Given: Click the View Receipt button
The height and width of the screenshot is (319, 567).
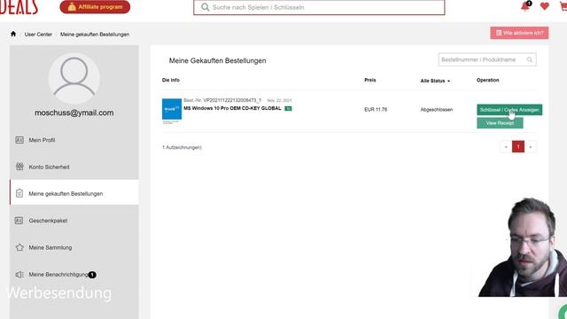Looking at the screenshot, I should (500, 123).
